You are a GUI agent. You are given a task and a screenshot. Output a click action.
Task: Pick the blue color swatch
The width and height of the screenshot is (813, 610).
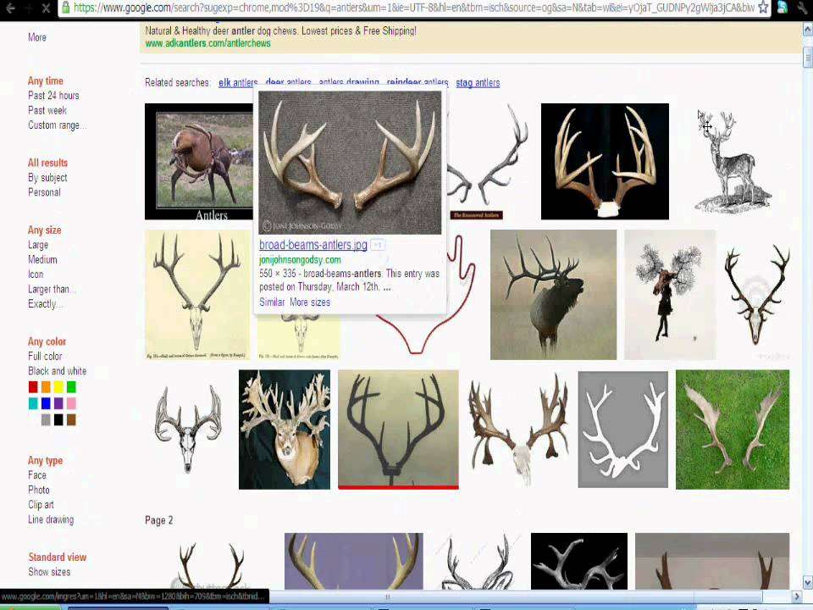[46, 403]
